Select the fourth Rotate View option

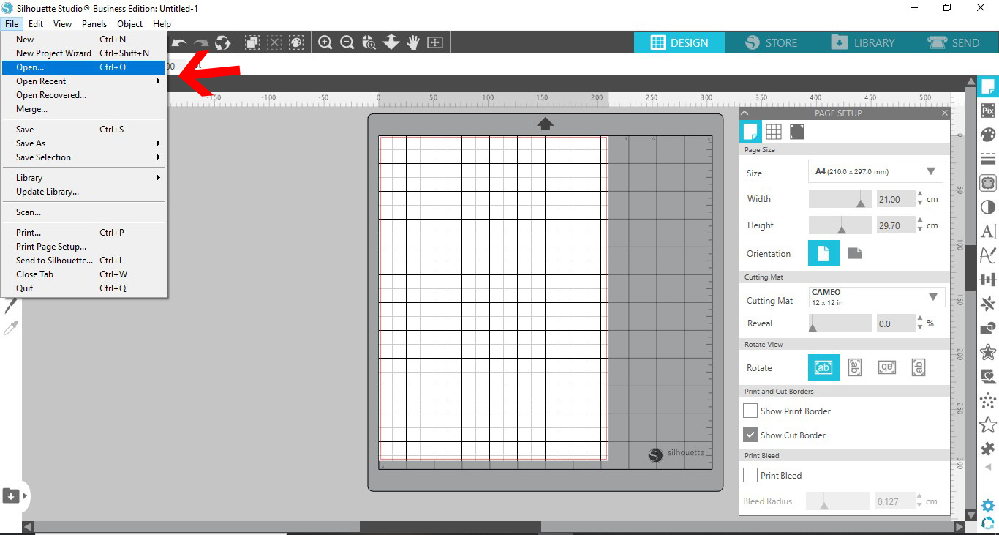(x=919, y=367)
